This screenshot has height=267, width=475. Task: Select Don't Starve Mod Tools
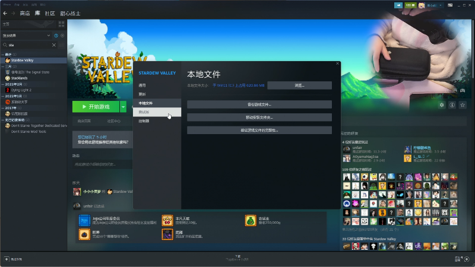coord(33,132)
